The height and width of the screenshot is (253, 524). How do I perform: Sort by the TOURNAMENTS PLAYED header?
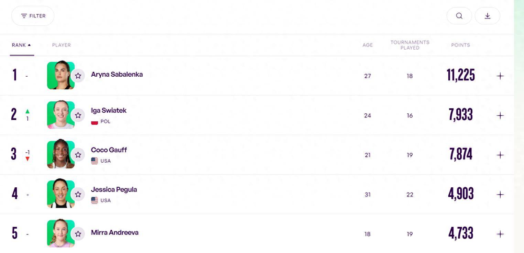410,45
